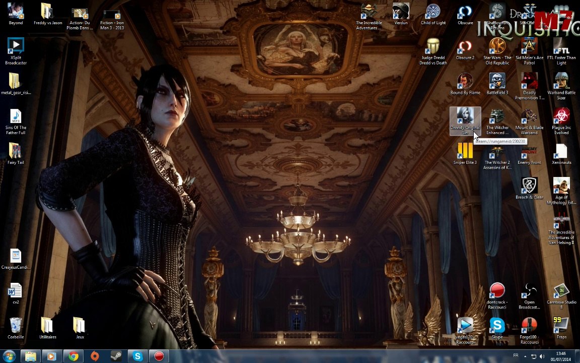Viewport: 580px width, 363px height.
Task: Launch the Fraps desktop shortcut
Action: pos(561,328)
